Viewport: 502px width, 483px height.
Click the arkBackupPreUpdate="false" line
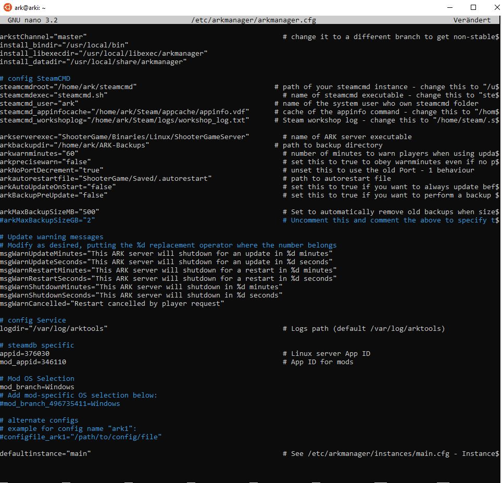tap(54, 195)
